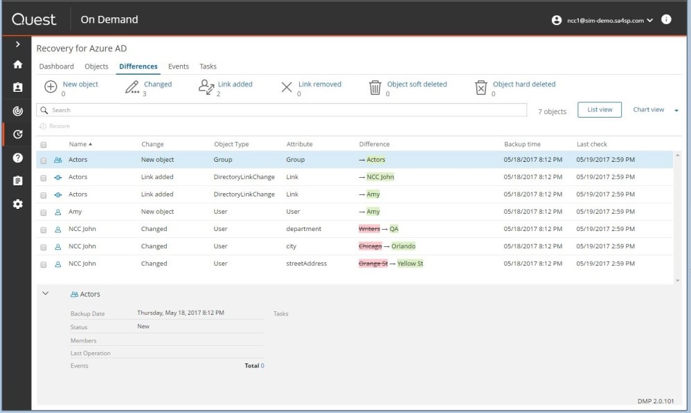This screenshot has height=413, width=691.
Task: Open the Events tab
Action: click(178, 66)
